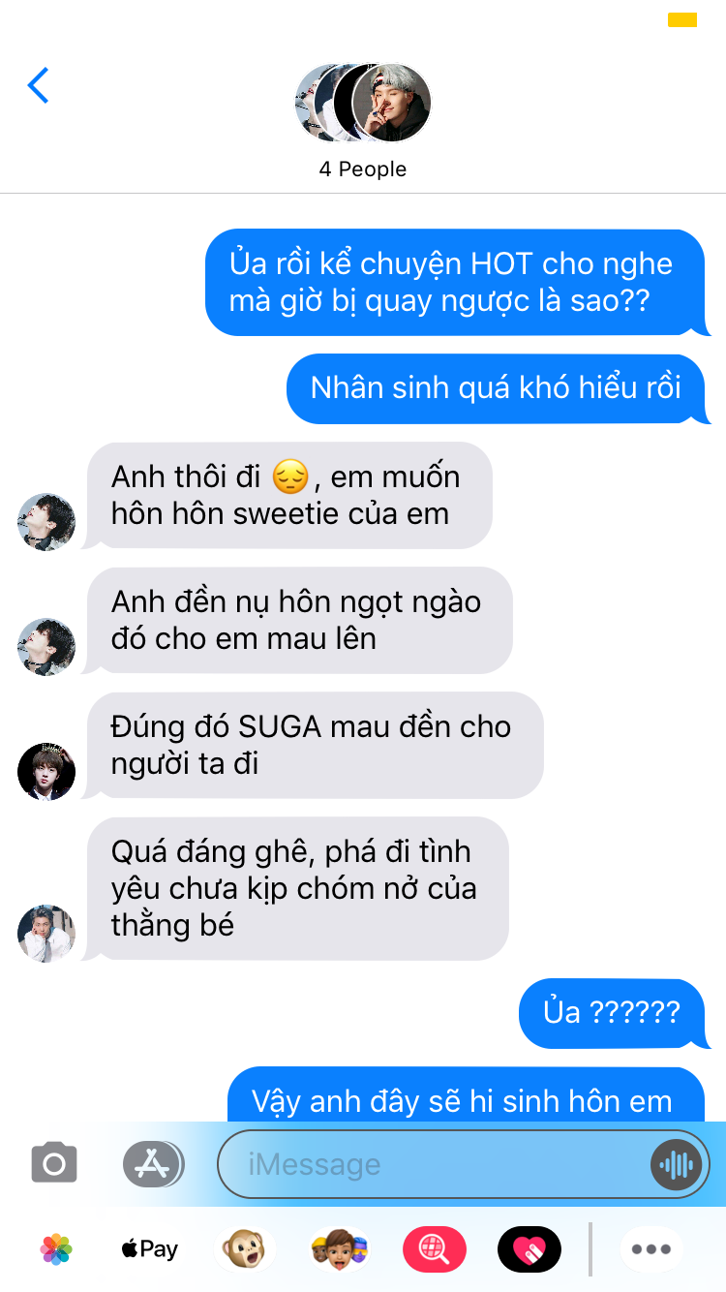Select Apple Pay in app drawer
Image resolution: width=726 pixels, height=1292 pixels.
tap(150, 1249)
